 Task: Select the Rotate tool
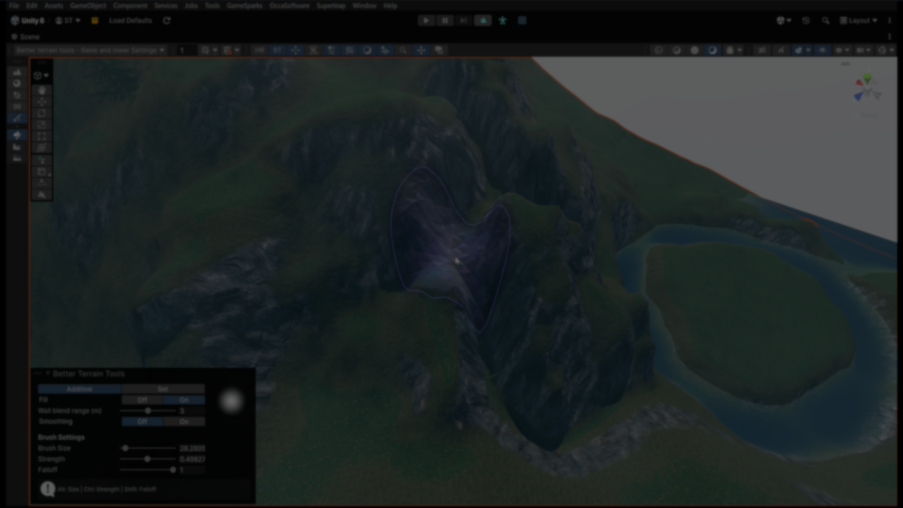42,113
